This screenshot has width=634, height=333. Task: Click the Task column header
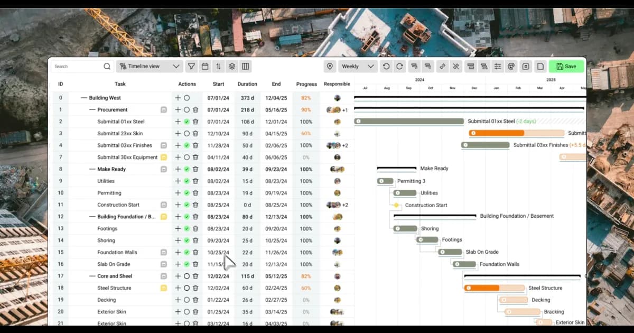[x=120, y=84]
